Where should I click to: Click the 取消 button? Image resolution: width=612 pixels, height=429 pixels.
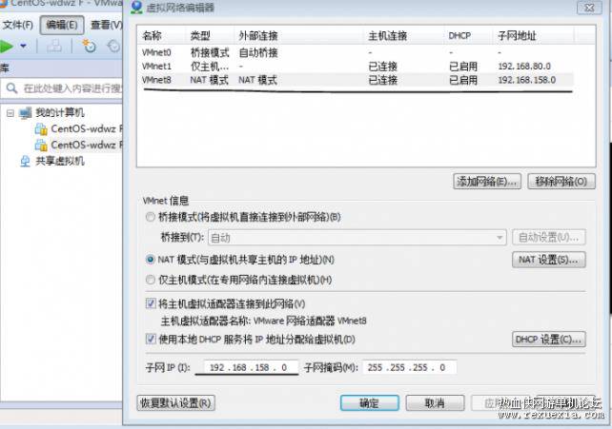(435, 403)
